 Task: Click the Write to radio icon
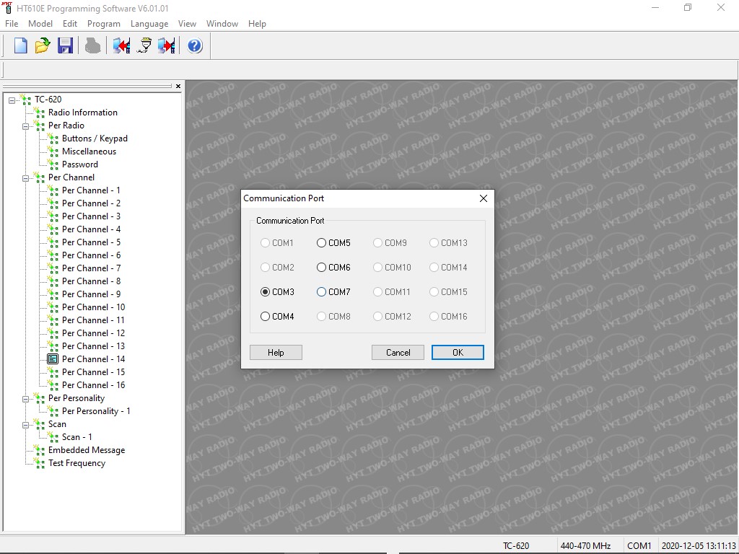(167, 45)
